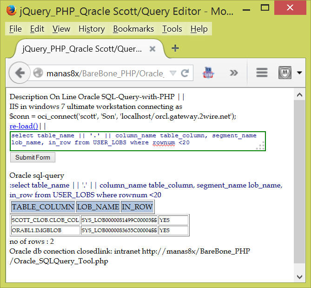
Task: Open the Bookmarks menu
Action: [x=133, y=29]
